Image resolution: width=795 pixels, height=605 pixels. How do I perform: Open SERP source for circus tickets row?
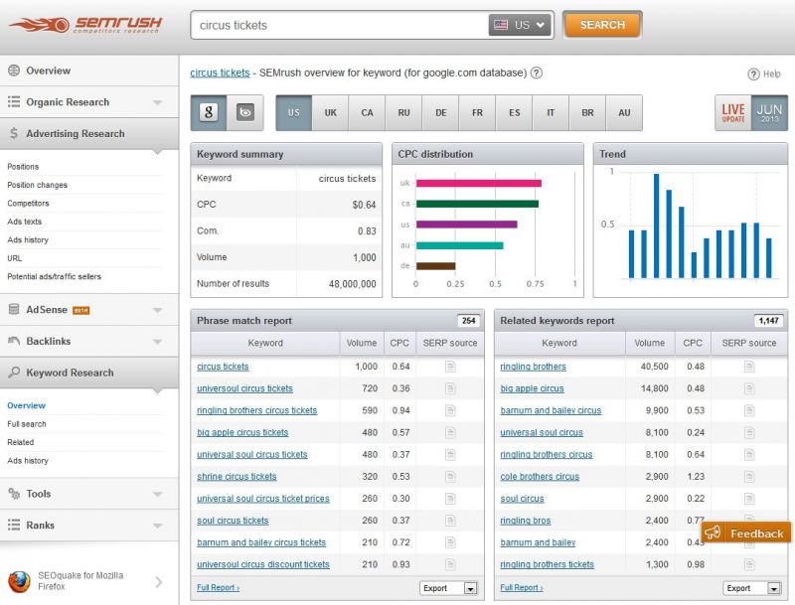[450, 367]
